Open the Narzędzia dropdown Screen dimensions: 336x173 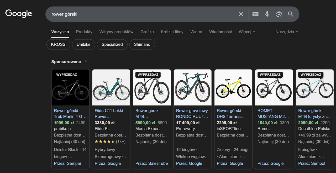pyautogui.click(x=286, y=32)
